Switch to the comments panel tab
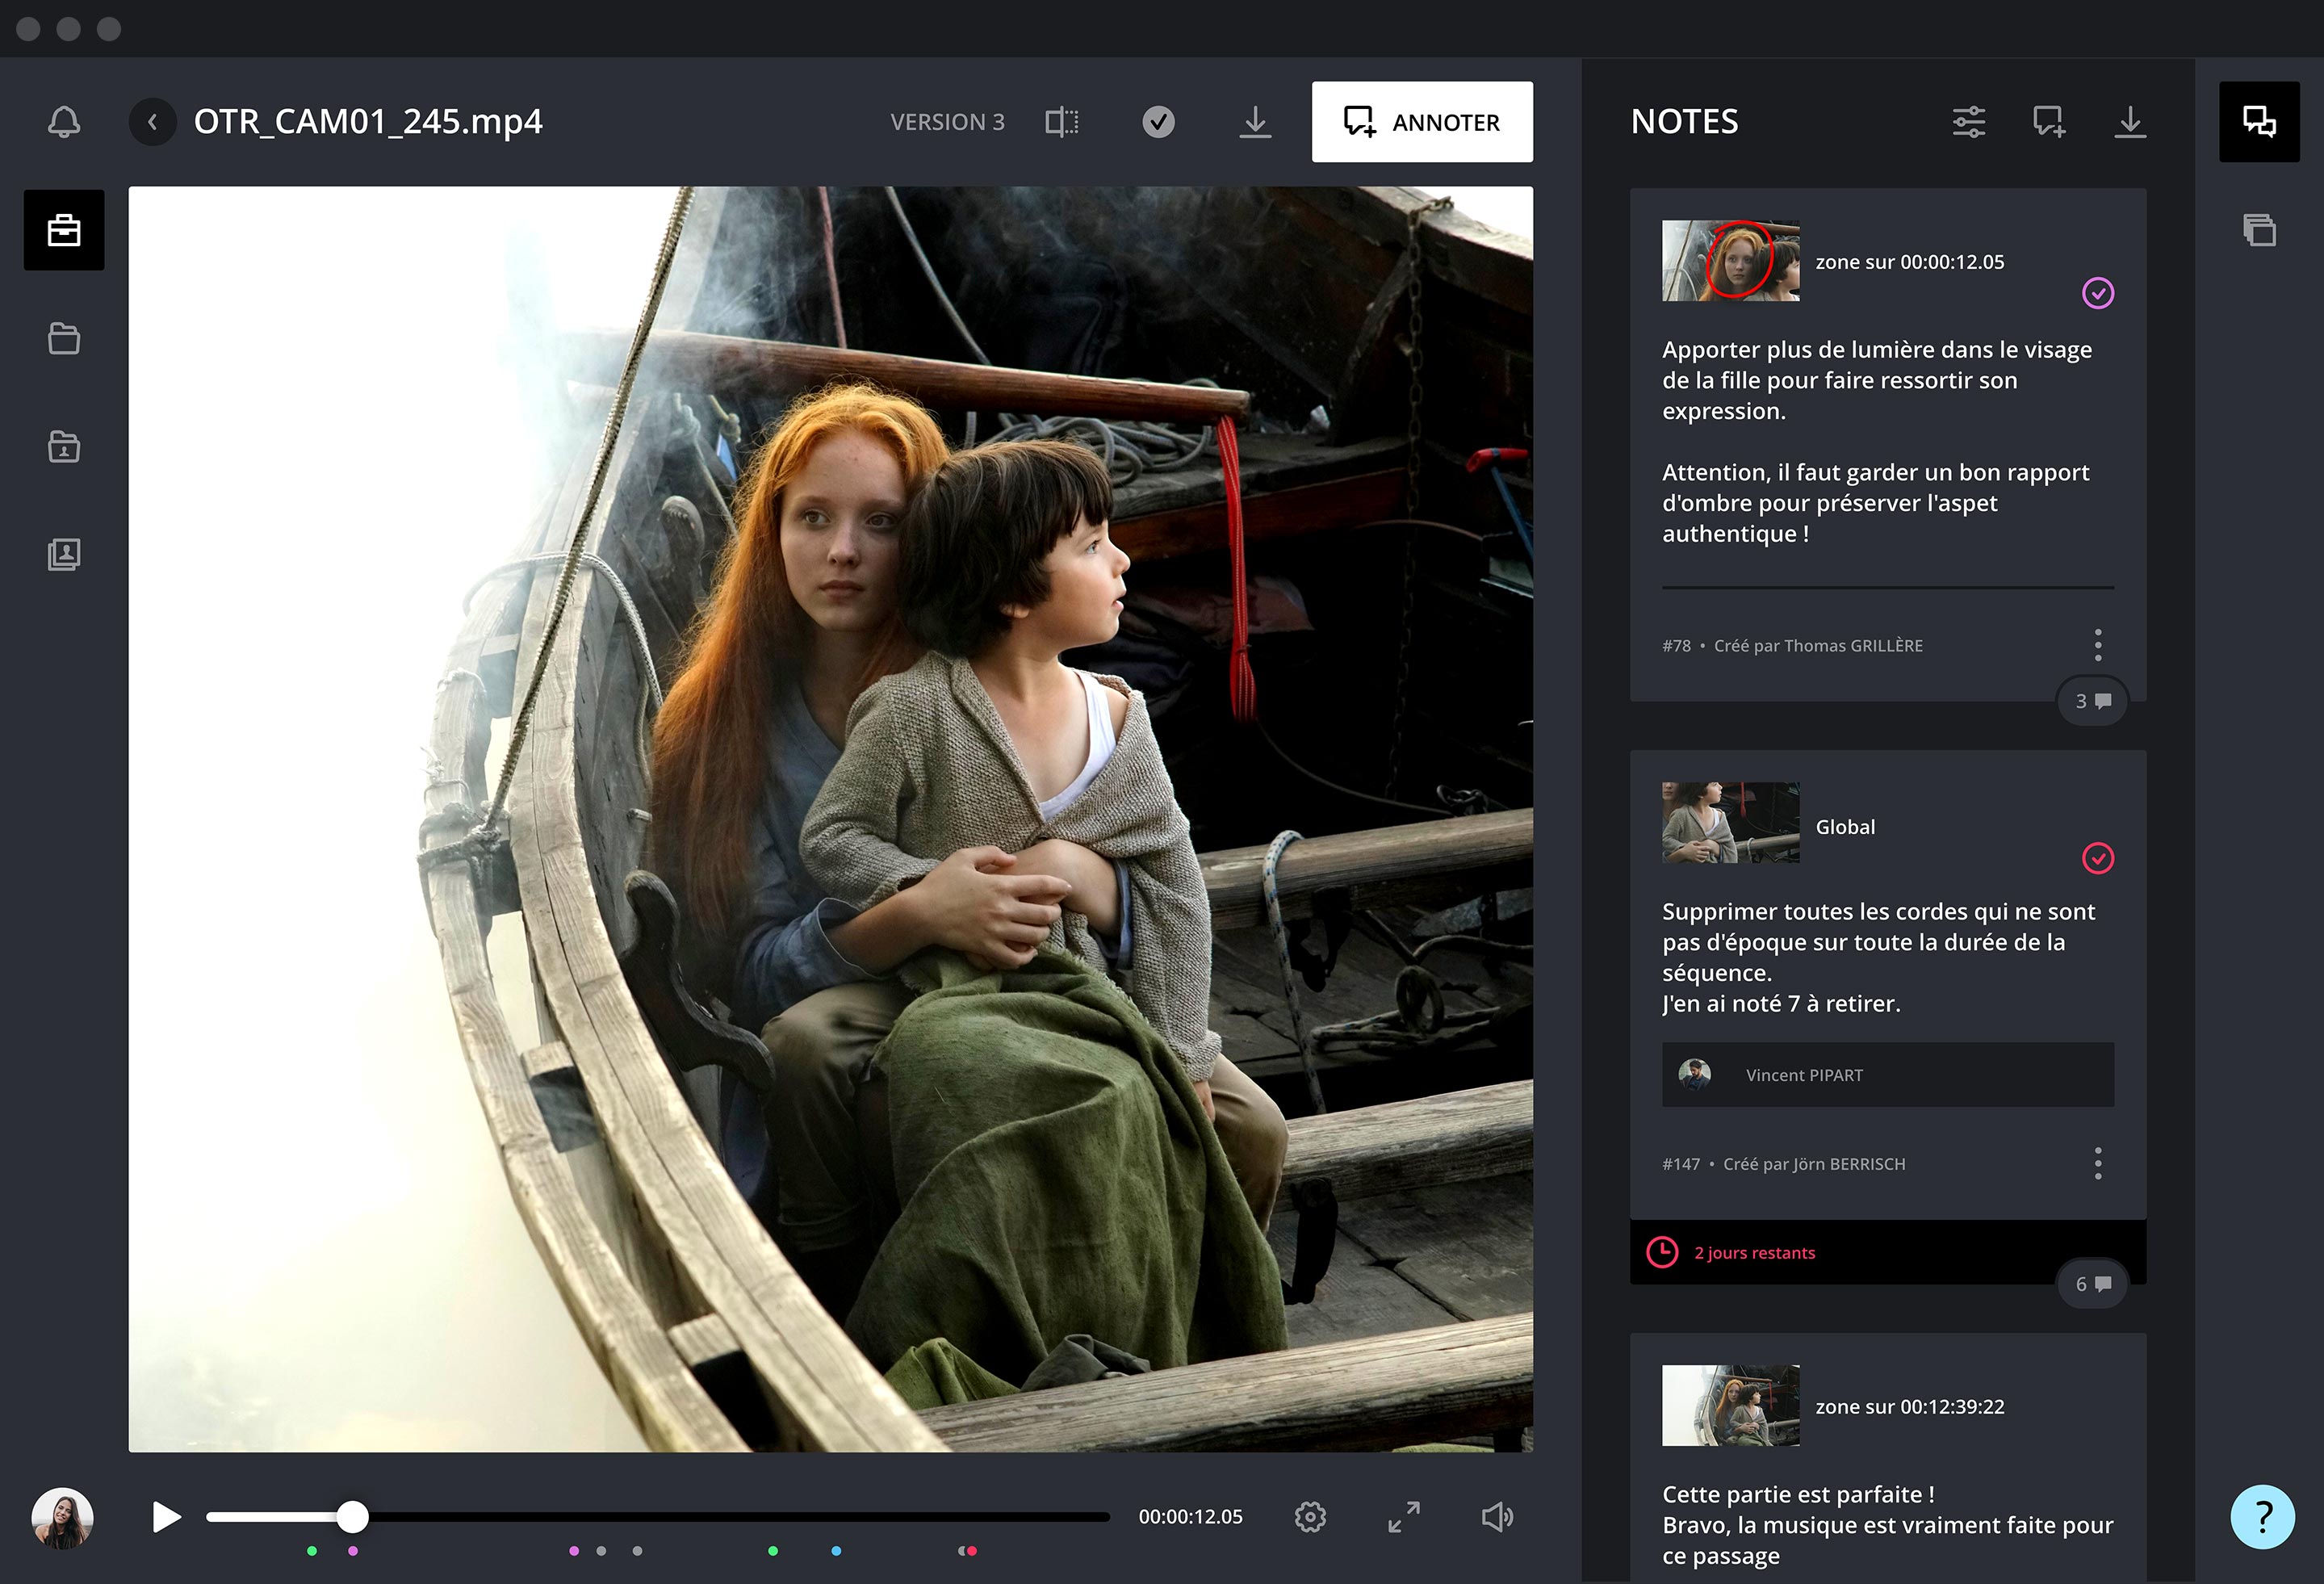 point(2259,122)
